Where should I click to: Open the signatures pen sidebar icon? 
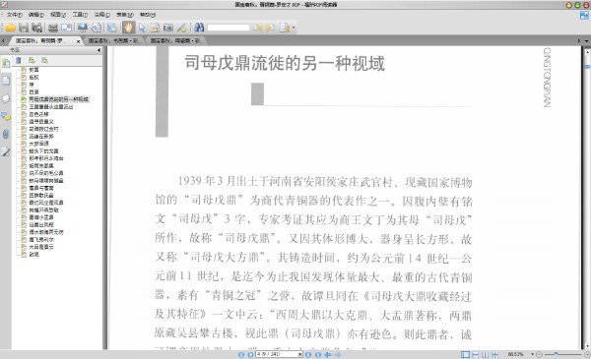6,152
